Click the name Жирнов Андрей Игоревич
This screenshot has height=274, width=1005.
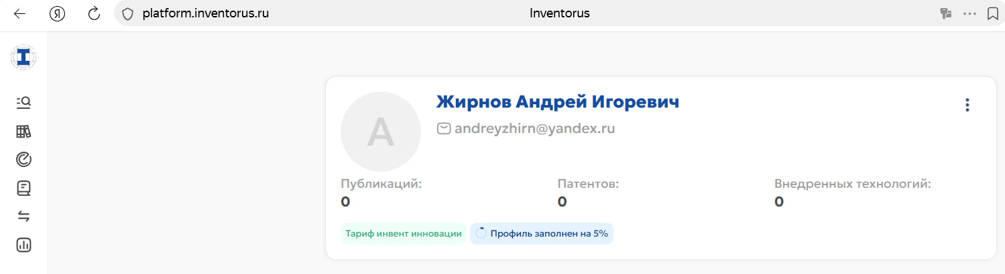tap(557, 102)
